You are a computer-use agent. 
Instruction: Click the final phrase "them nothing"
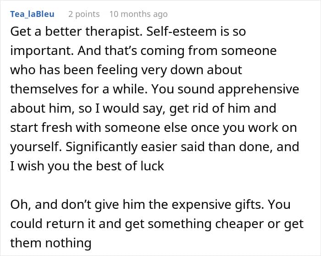click(51, 241)
